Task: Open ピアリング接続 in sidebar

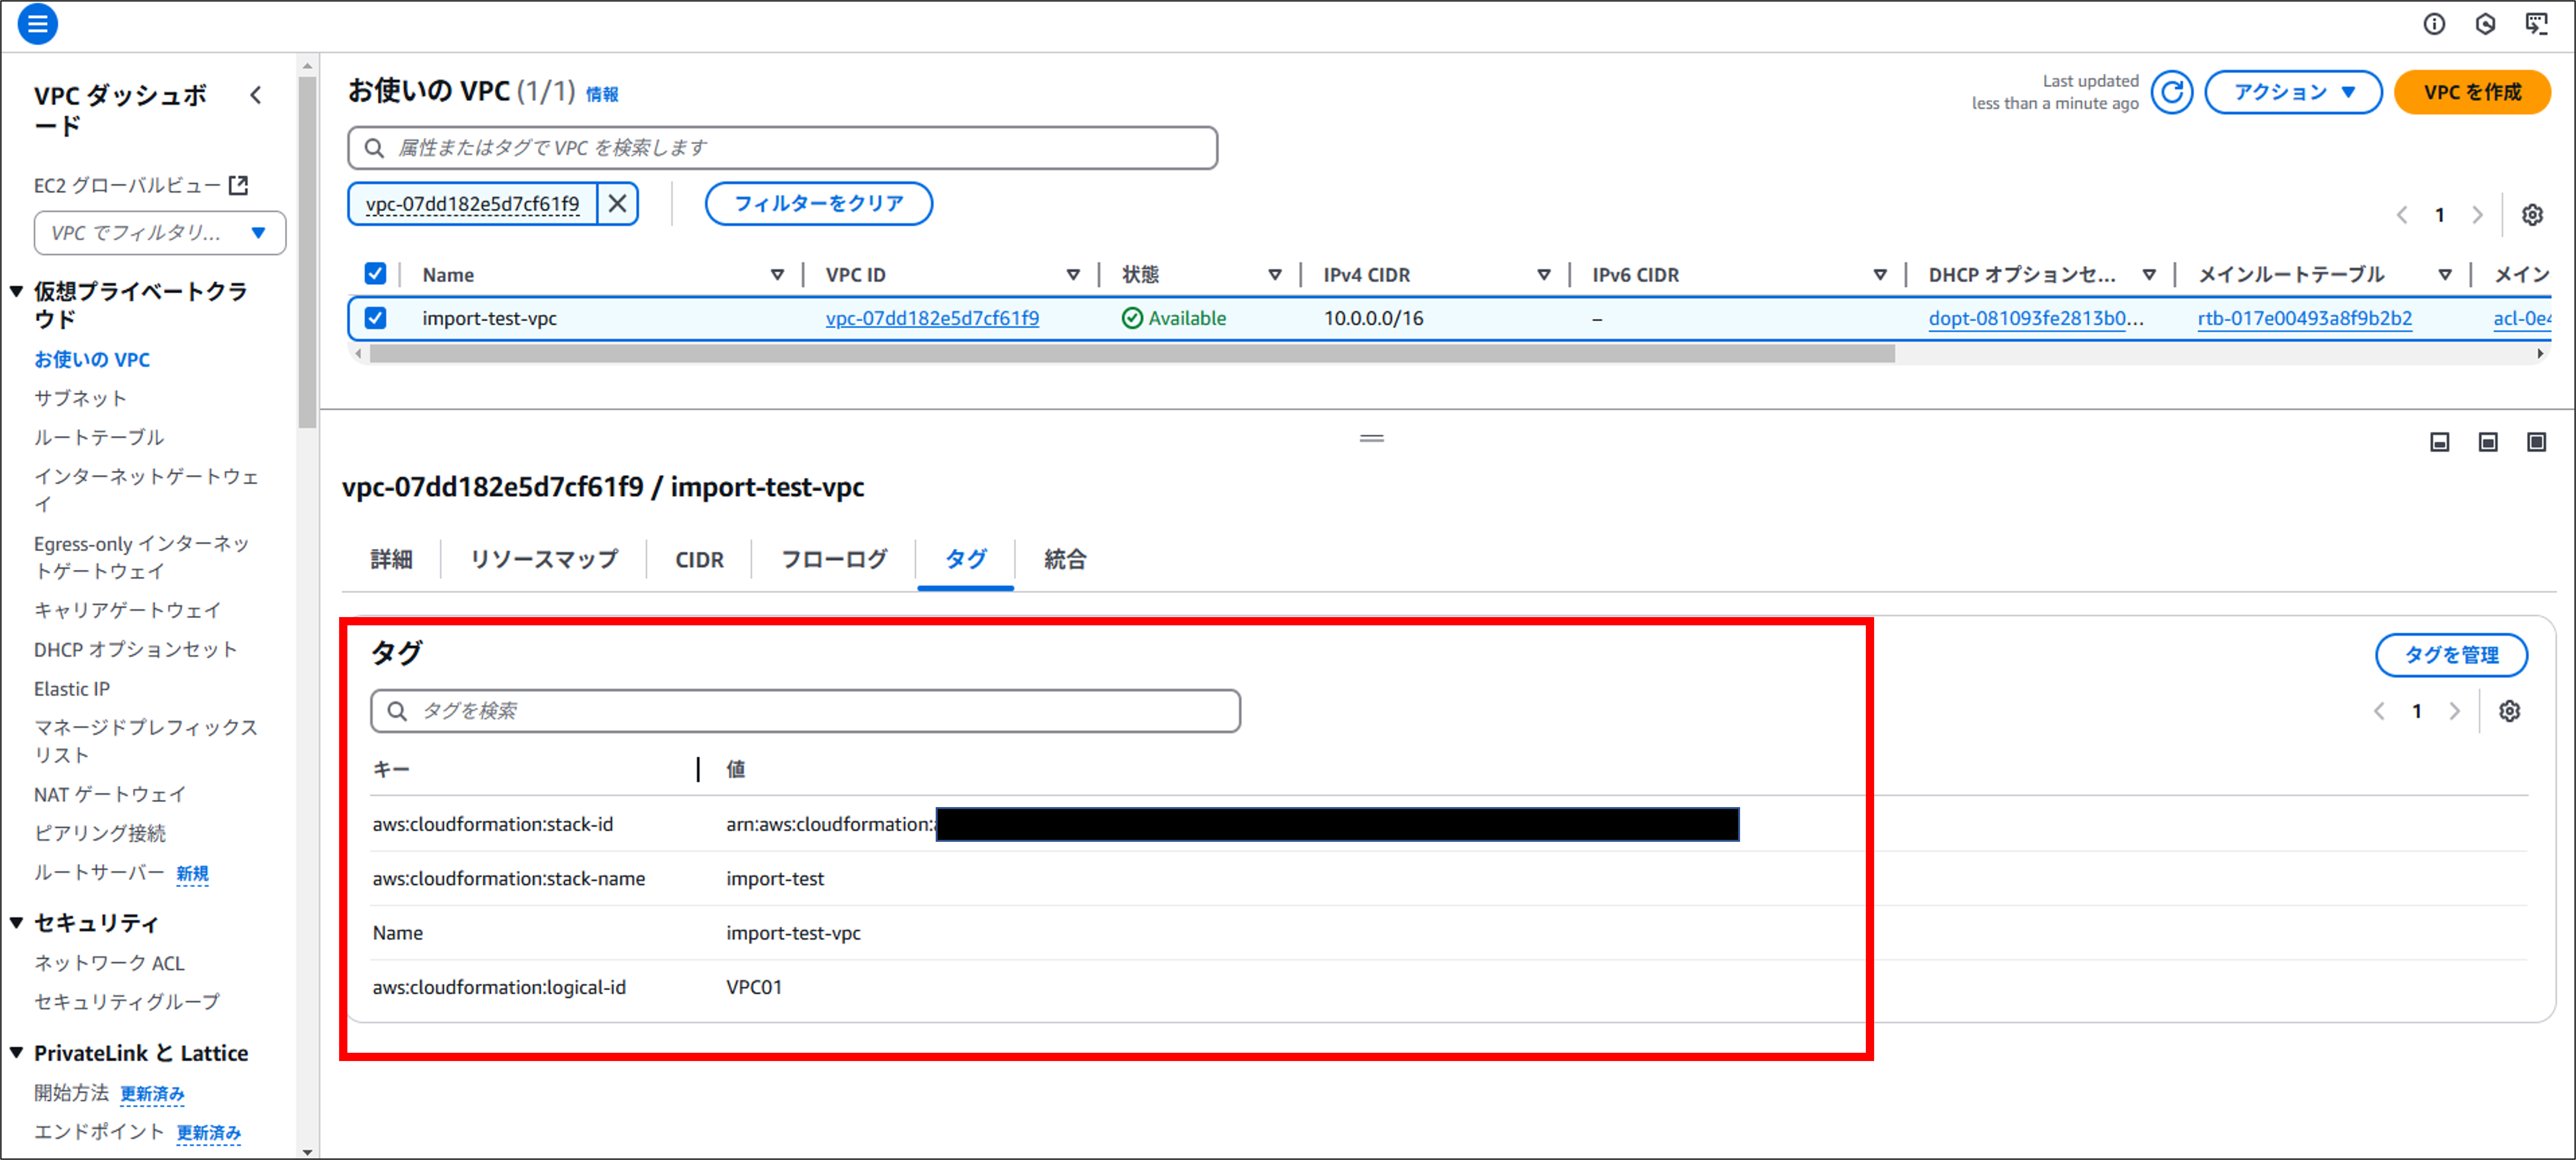Action: click(100, 833)
